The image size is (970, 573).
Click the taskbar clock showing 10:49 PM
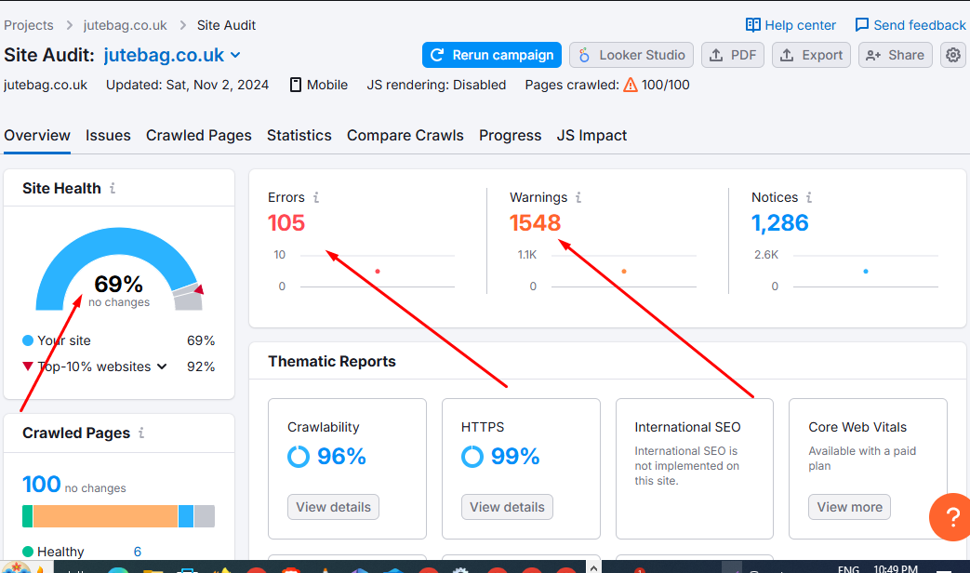pyautogui.click(x=896, y=568)
